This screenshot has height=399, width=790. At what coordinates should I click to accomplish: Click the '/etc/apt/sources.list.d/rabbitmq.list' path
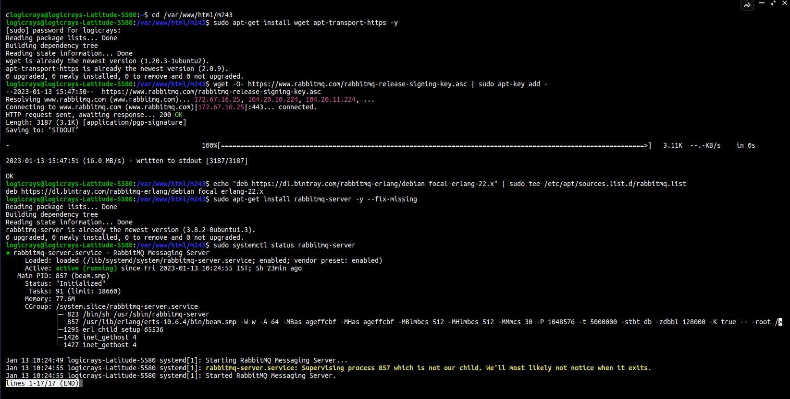[x=615, y=184]
